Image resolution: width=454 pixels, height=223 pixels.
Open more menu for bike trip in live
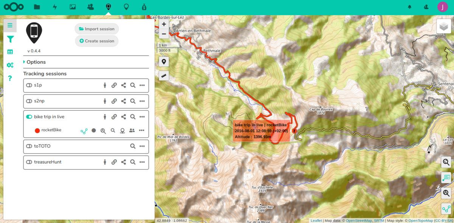coord(142,117)
